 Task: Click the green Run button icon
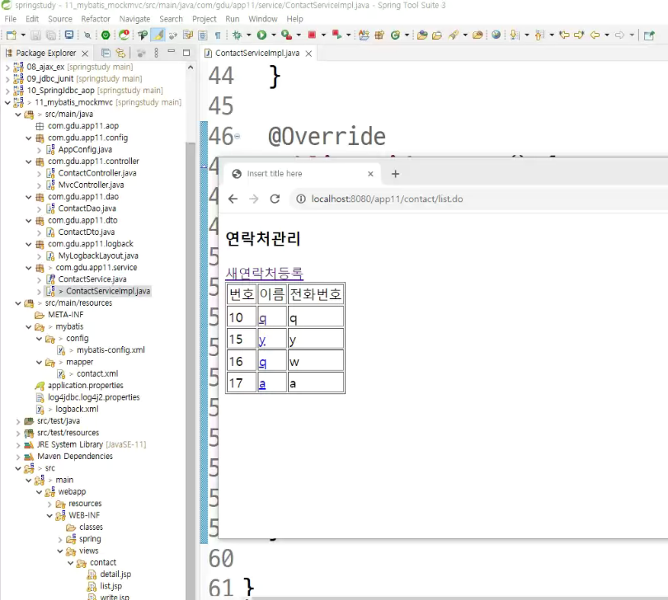261,35
